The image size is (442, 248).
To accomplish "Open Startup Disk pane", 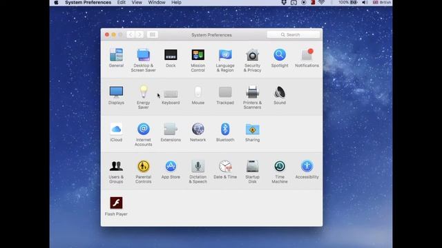I will pyautogui.click(x=252, y=172).
